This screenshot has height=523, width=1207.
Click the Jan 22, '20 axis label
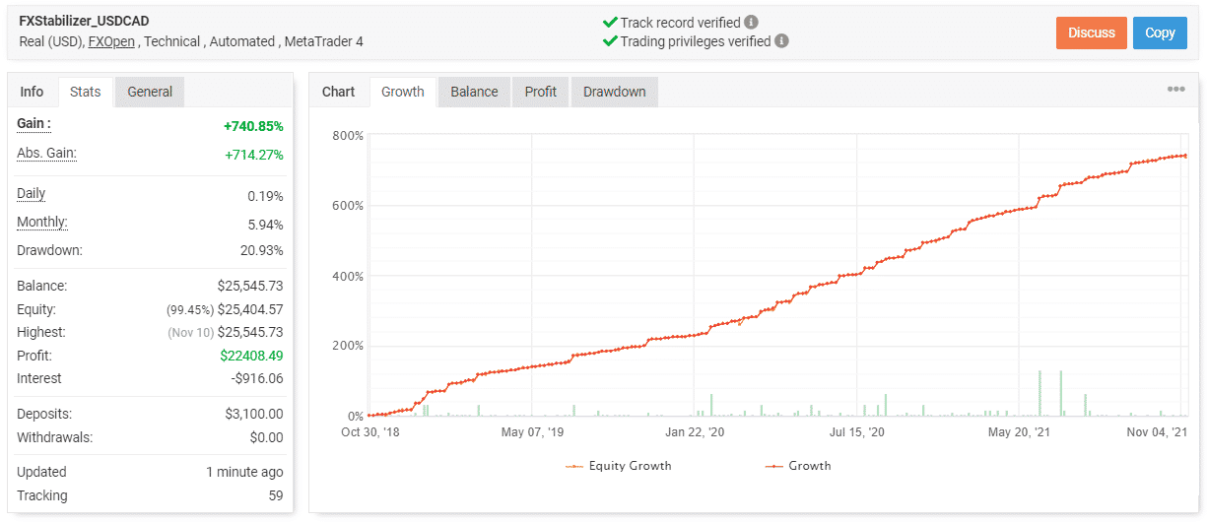pyautogui.click(x=694, y=432)
